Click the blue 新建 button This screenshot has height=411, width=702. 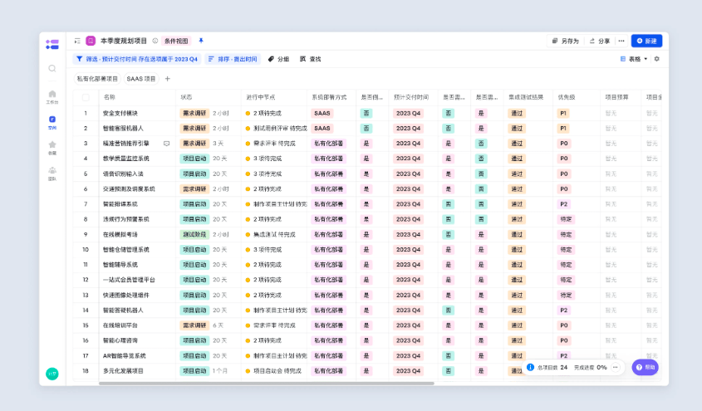(x=646, y=41)
